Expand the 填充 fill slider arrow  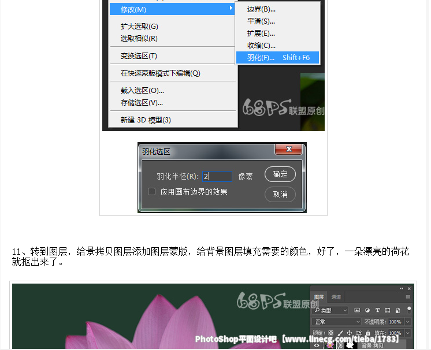[408, 333]
